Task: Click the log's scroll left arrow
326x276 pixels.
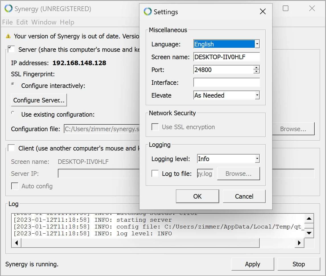Action: tap(17, 243)
